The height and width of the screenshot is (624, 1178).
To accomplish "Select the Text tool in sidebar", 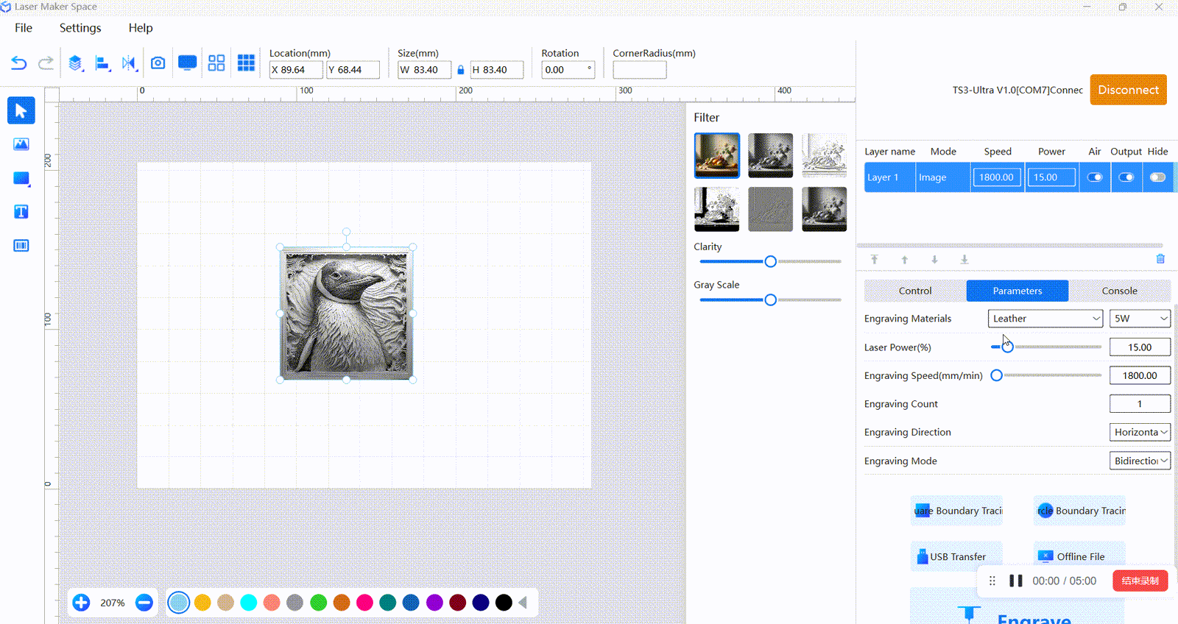I will [x=21, y=212].
